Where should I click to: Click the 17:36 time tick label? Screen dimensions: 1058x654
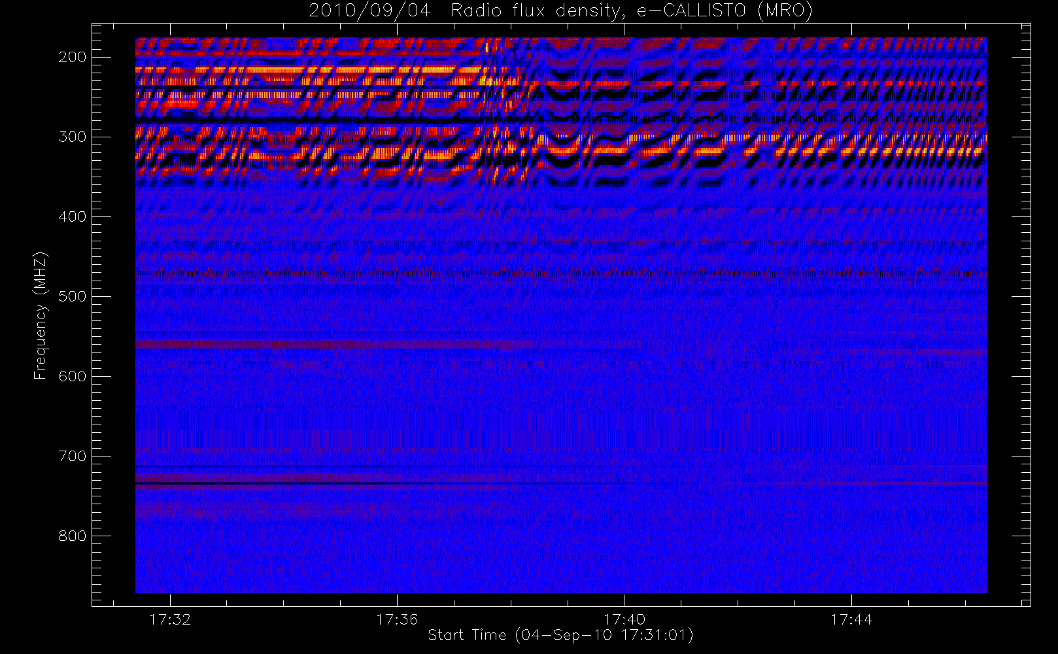pos(397,619)
